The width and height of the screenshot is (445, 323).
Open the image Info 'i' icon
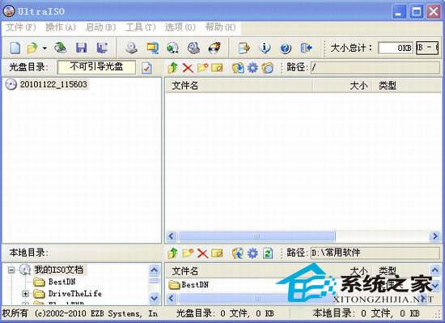point(265,48)
